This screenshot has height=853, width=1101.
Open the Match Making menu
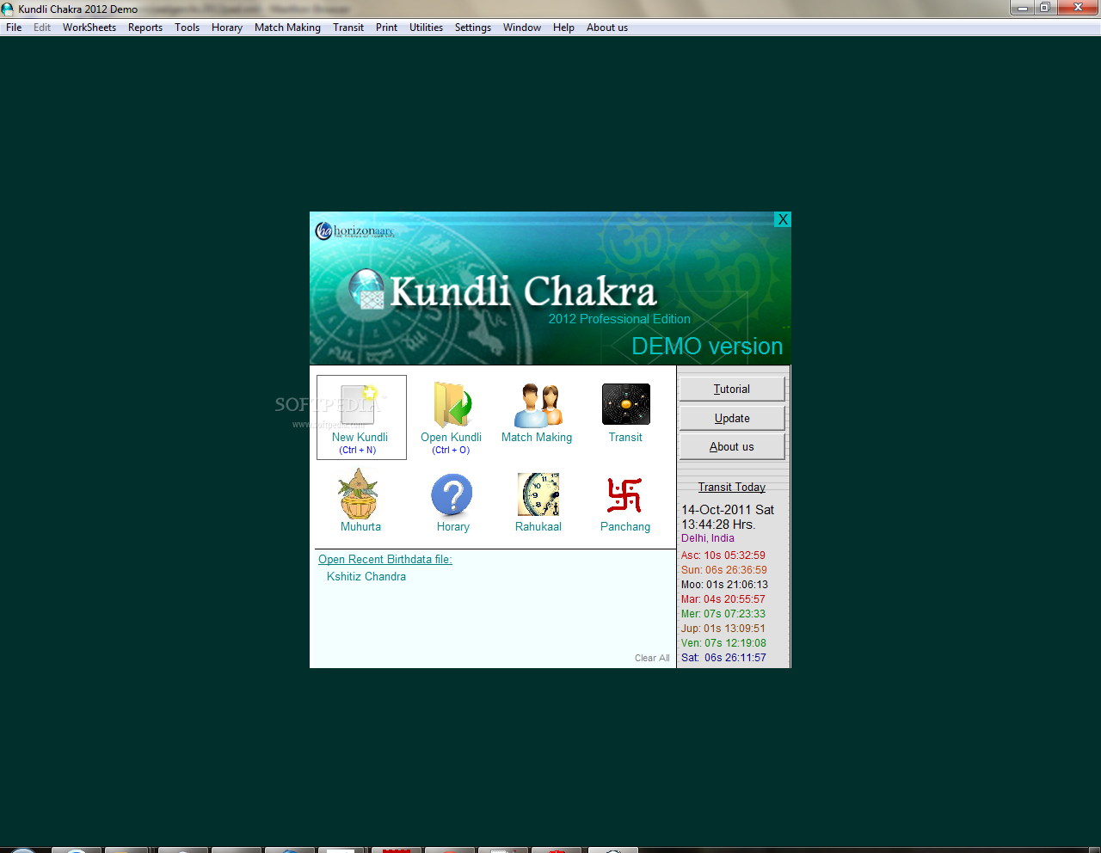click(287, 28)
